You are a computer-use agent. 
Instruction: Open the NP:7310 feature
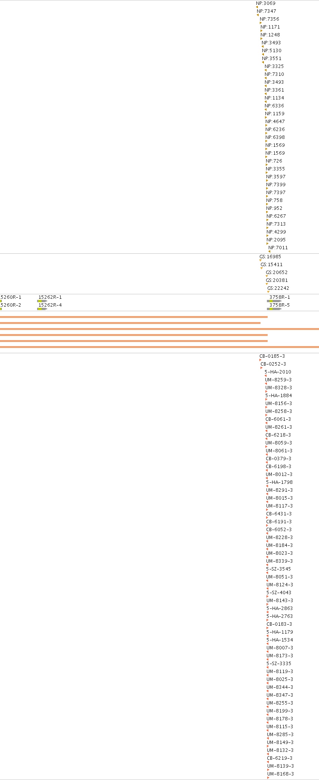(274, 74)
